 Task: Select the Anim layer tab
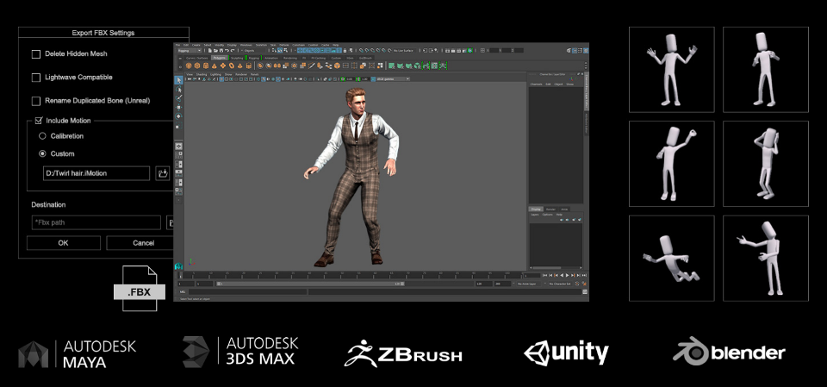click(x=564, y=209)
